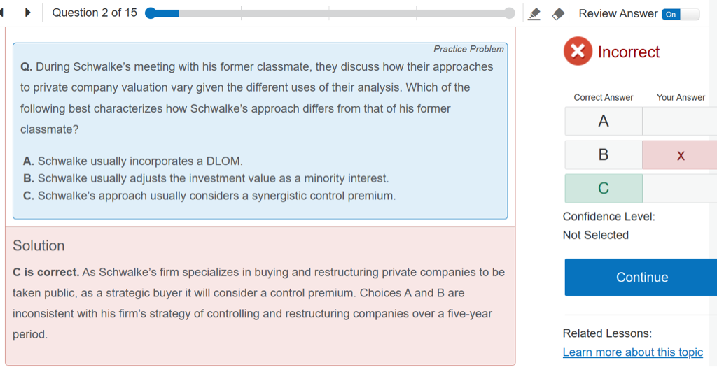Click the question progress slider handle
717x367 pixels.
tap(151, 13)
